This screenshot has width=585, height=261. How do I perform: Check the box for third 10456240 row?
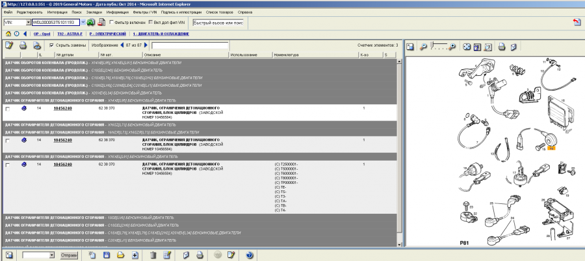pyautogui.click(x=7, y=165)
